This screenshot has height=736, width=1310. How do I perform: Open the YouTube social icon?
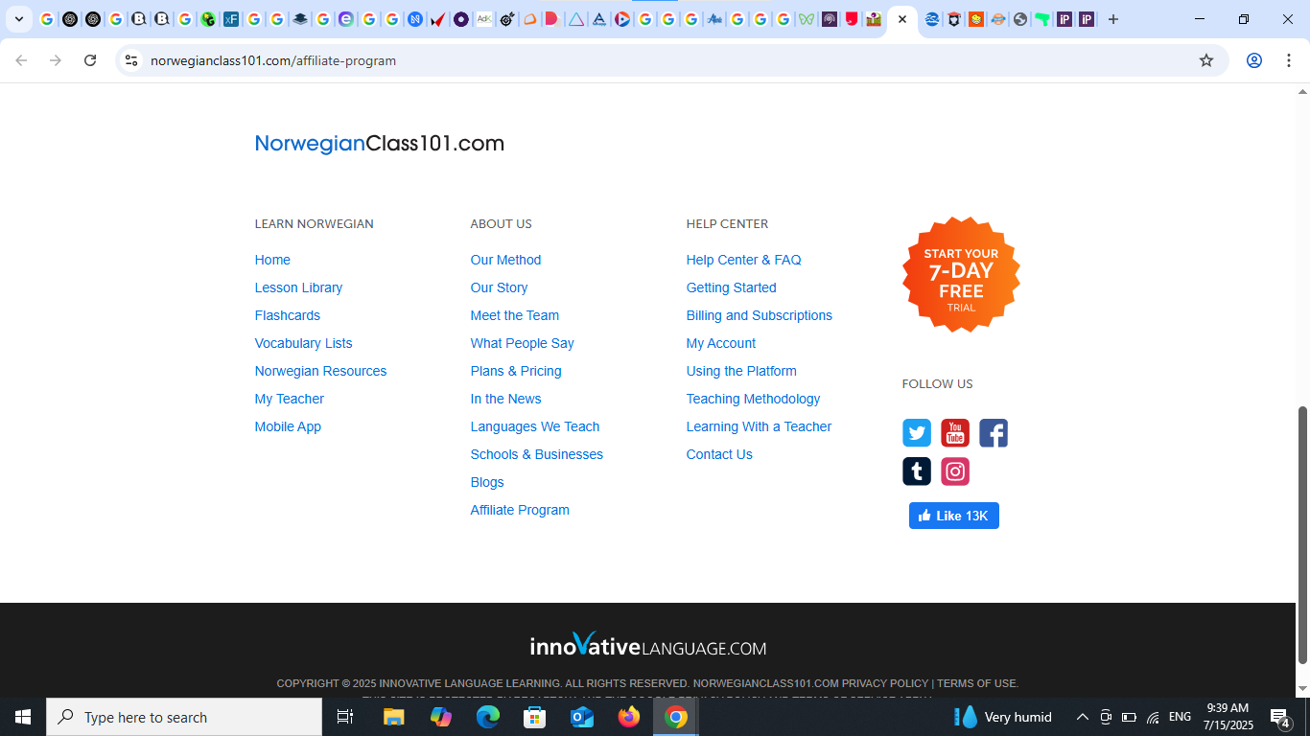pyautogui.click(x=955, y=433)
